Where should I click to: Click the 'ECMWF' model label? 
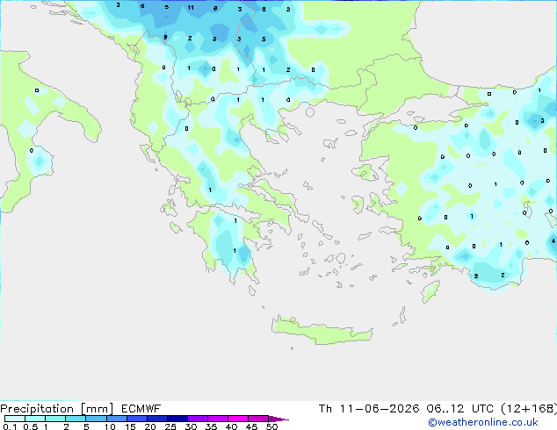(141, 408)
